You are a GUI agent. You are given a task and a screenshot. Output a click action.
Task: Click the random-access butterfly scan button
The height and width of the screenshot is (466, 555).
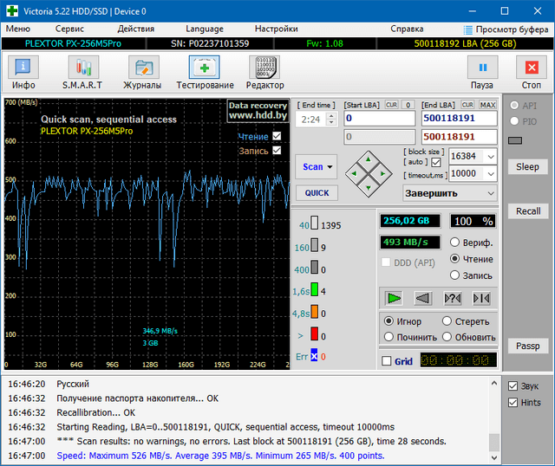(x=453, y=298)
